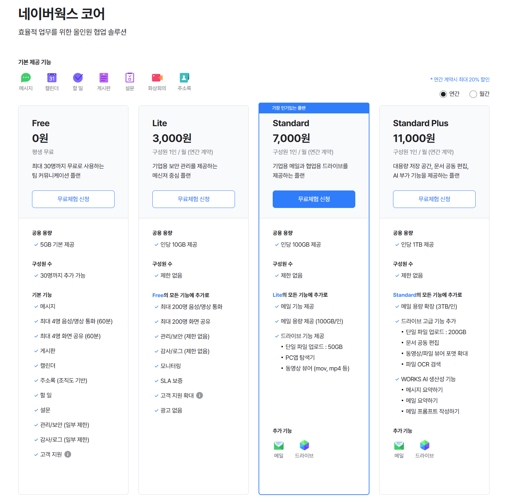Click the 할 일 checkmark icon

click(x=78, y=78)
